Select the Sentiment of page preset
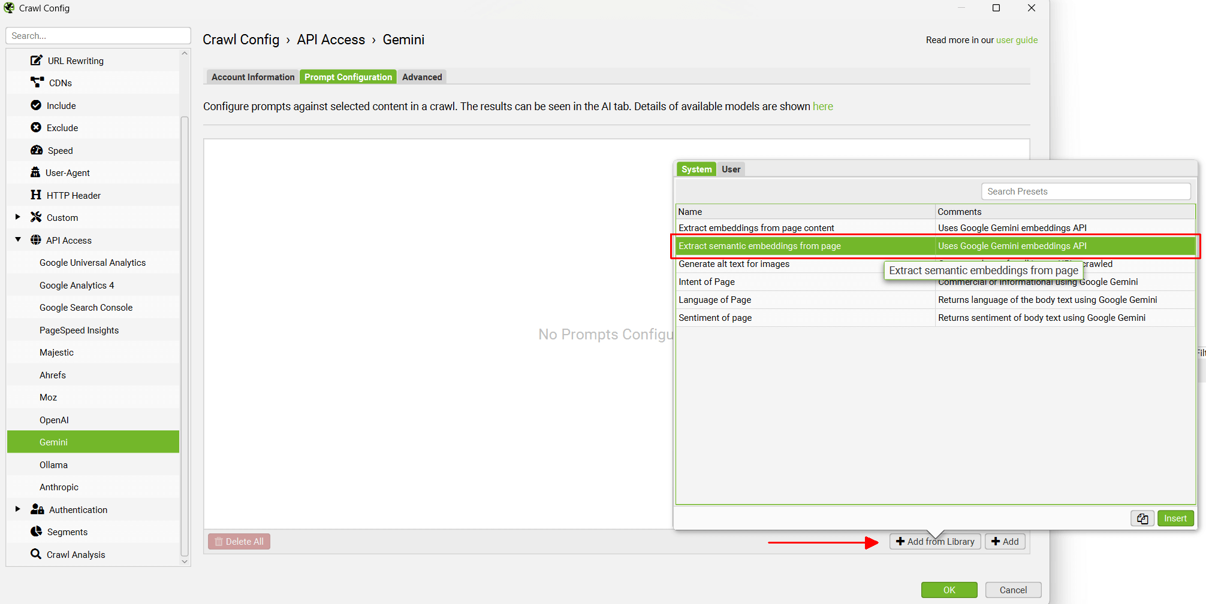Image resolution: width=1206 pixels, height=604 pixels. pyautogui.click(x=715, y=318)
